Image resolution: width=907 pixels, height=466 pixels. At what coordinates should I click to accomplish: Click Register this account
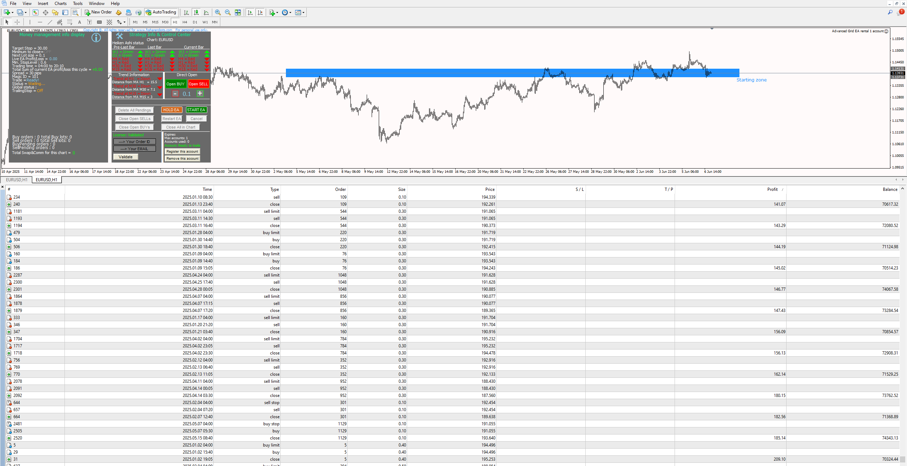pyautogui.click(x=182, y=151)
